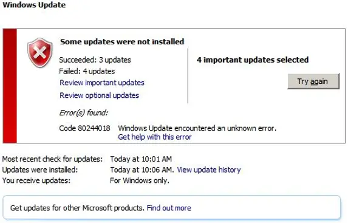Screen dimensions: 348x223
Task: Follow the Find out more link
Action: [x=169, y=208]
